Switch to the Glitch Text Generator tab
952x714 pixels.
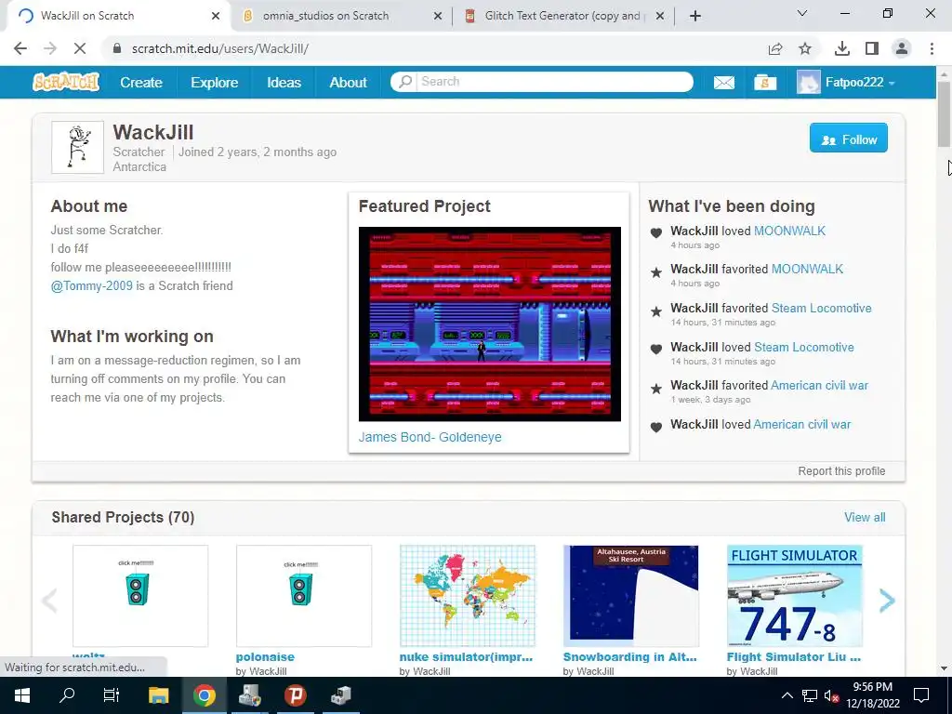coord(562,16)
